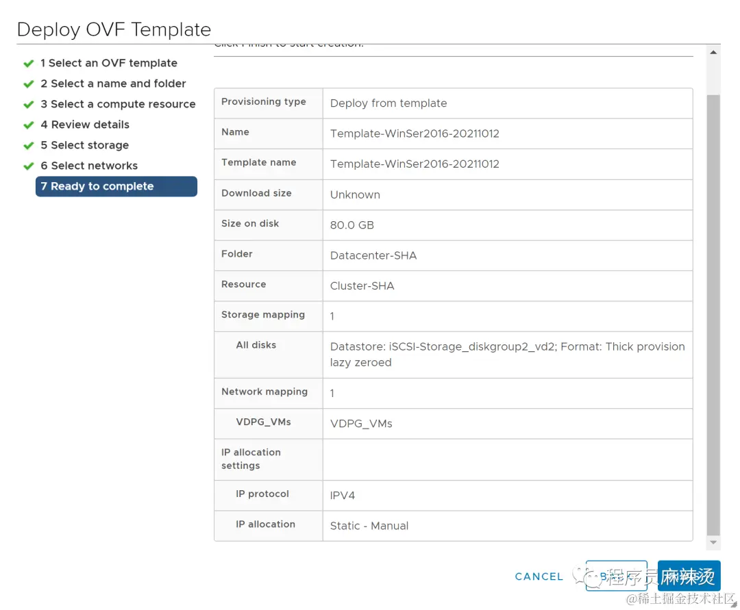
Task: Click the 'Datacenter-SHA' folder value
Action: pyautogui.click(x=373, y=255)
